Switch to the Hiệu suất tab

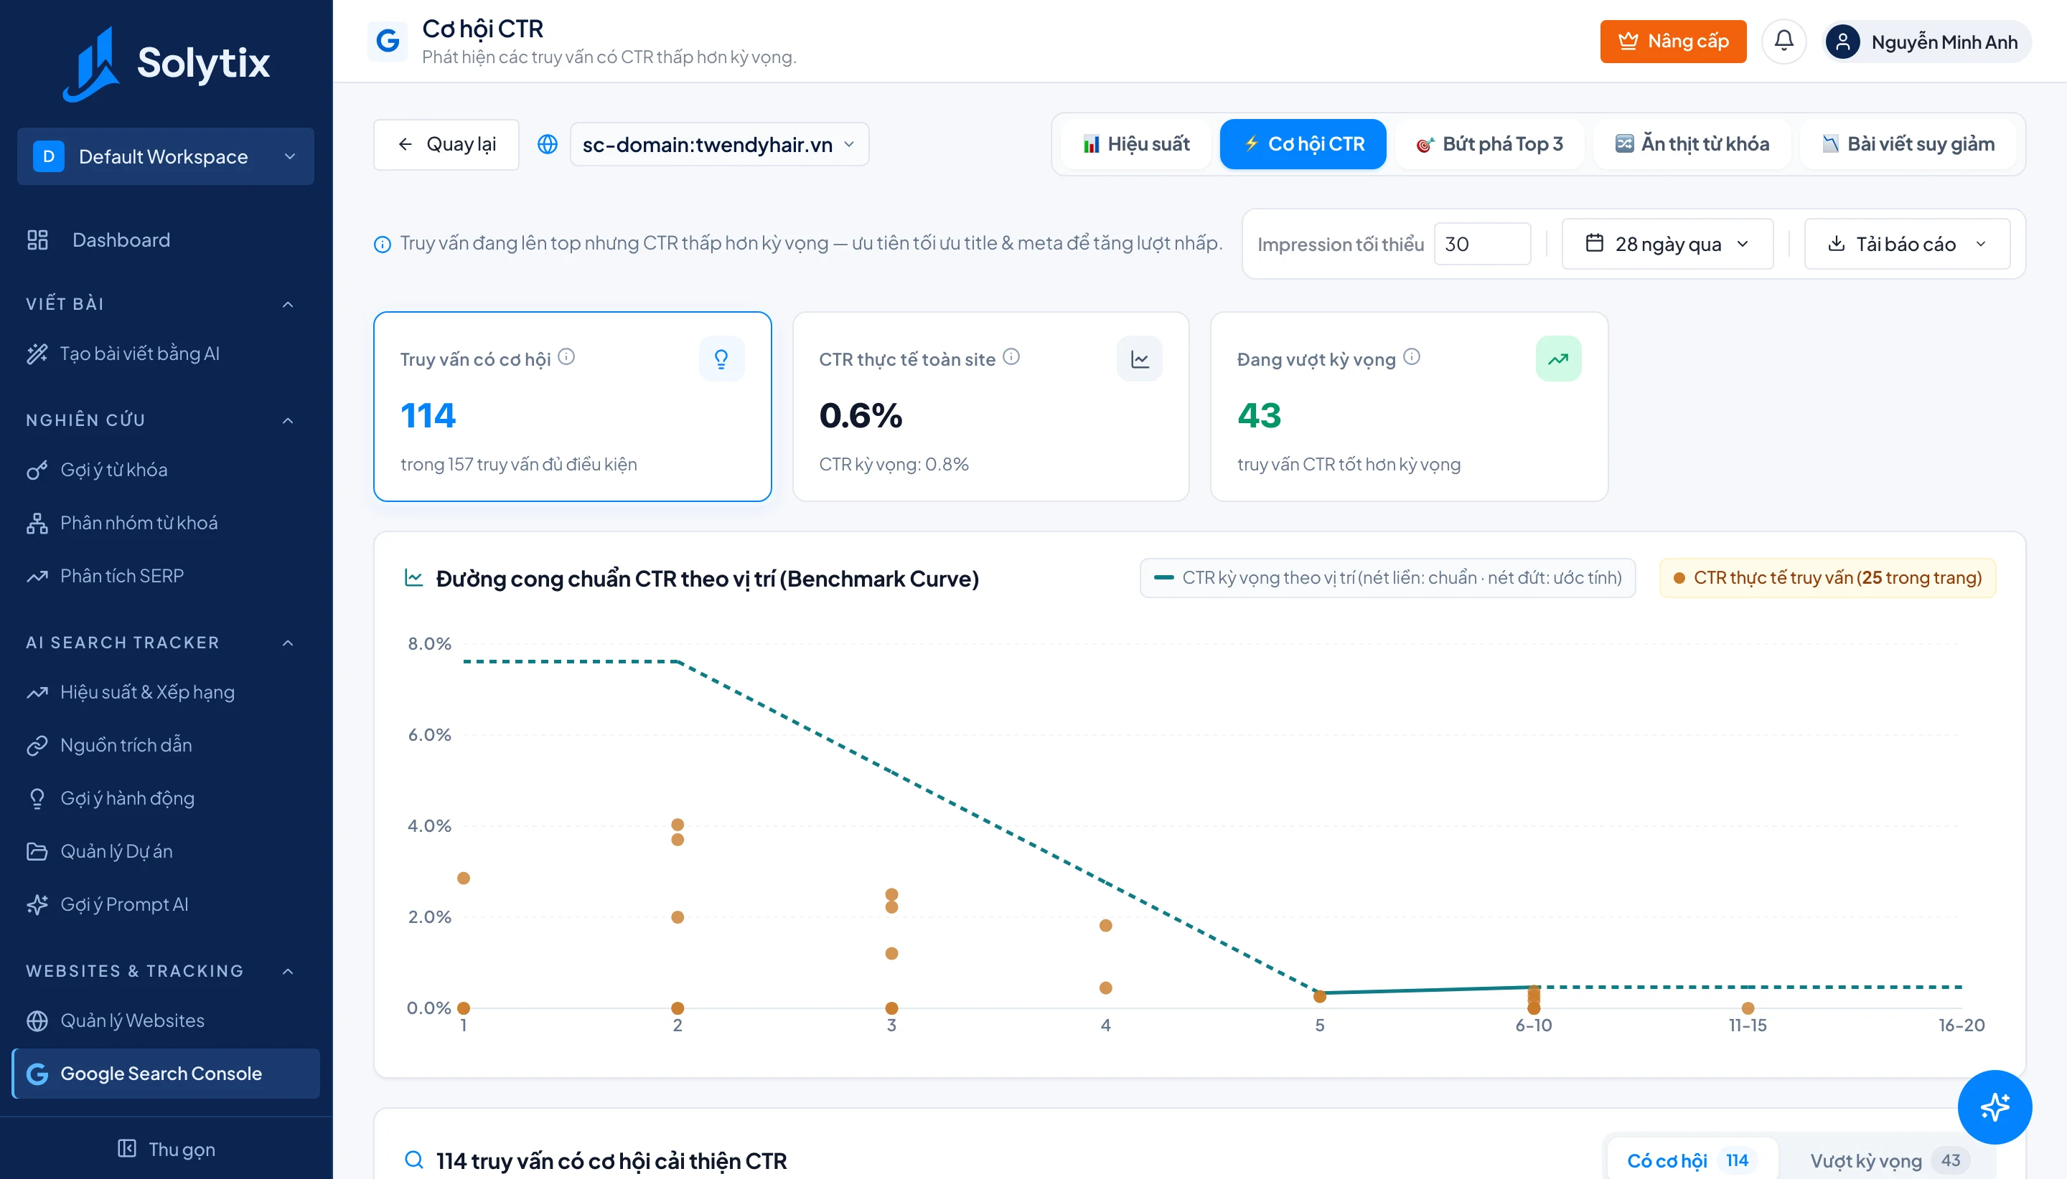(x=1136, y=144)
